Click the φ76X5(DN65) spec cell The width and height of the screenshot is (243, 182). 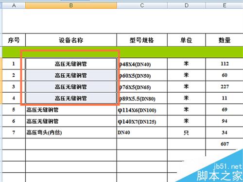click(142, 87)
